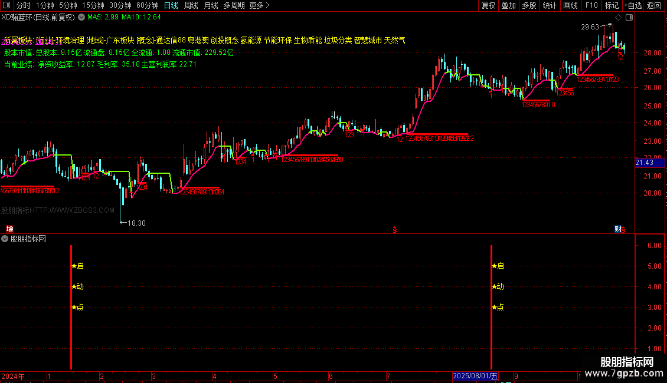The height and width of the screenshot is (383, 667).
Task: Click the 叠加 overlay button
Action: click(508, 5)
